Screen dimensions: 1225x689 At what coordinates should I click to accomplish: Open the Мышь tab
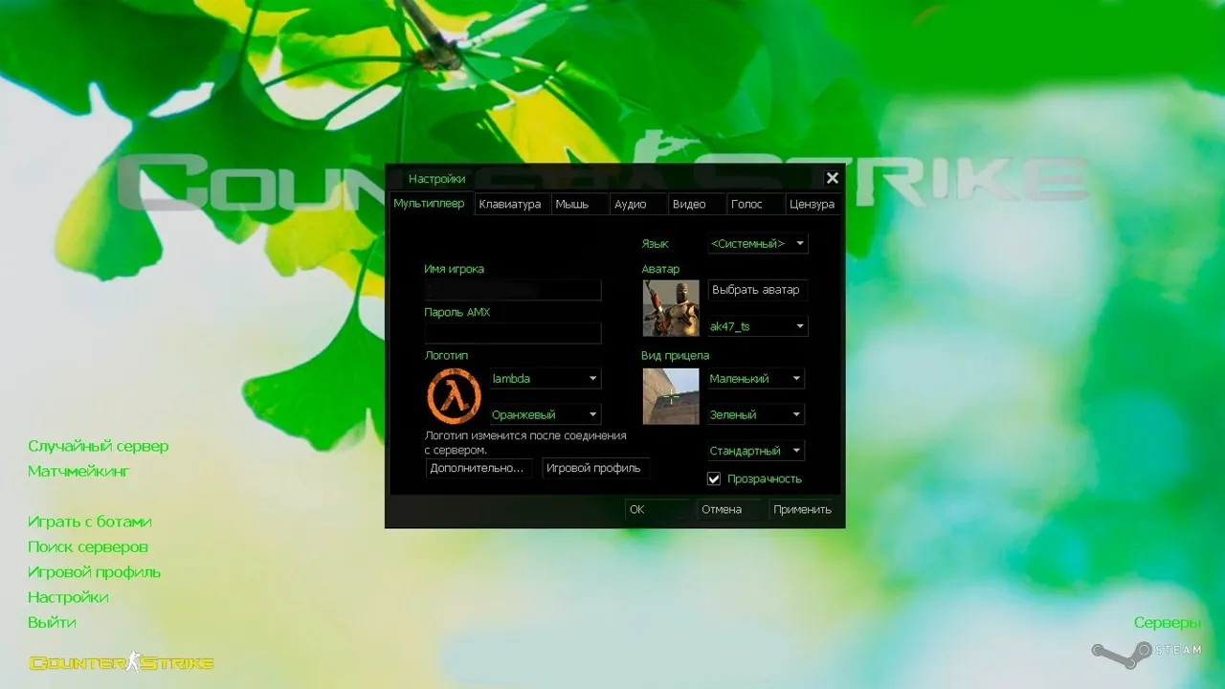coord(580,204)
